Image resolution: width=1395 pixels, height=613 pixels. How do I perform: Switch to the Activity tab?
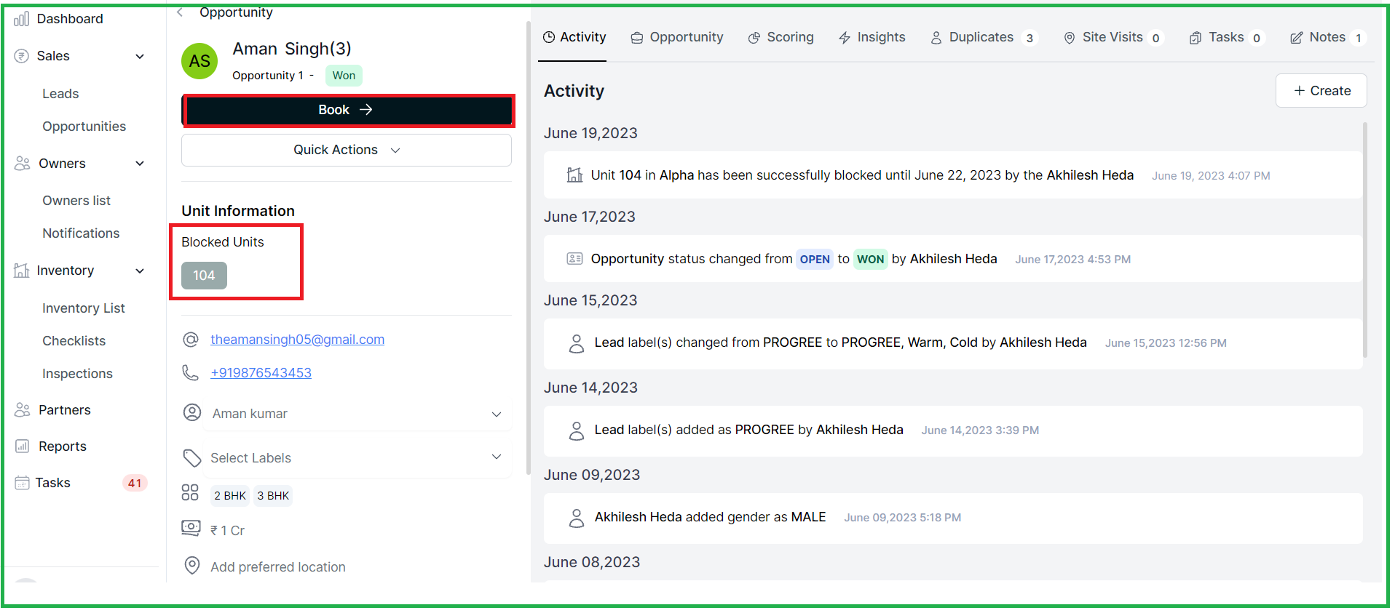(574, 37)
